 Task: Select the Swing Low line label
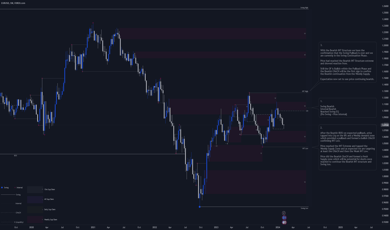[x=305, y=208]
